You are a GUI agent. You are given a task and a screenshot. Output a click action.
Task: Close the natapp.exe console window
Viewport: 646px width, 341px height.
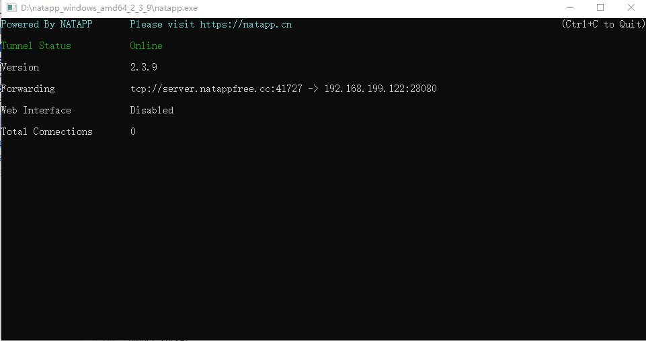click(x=631, y=8)
